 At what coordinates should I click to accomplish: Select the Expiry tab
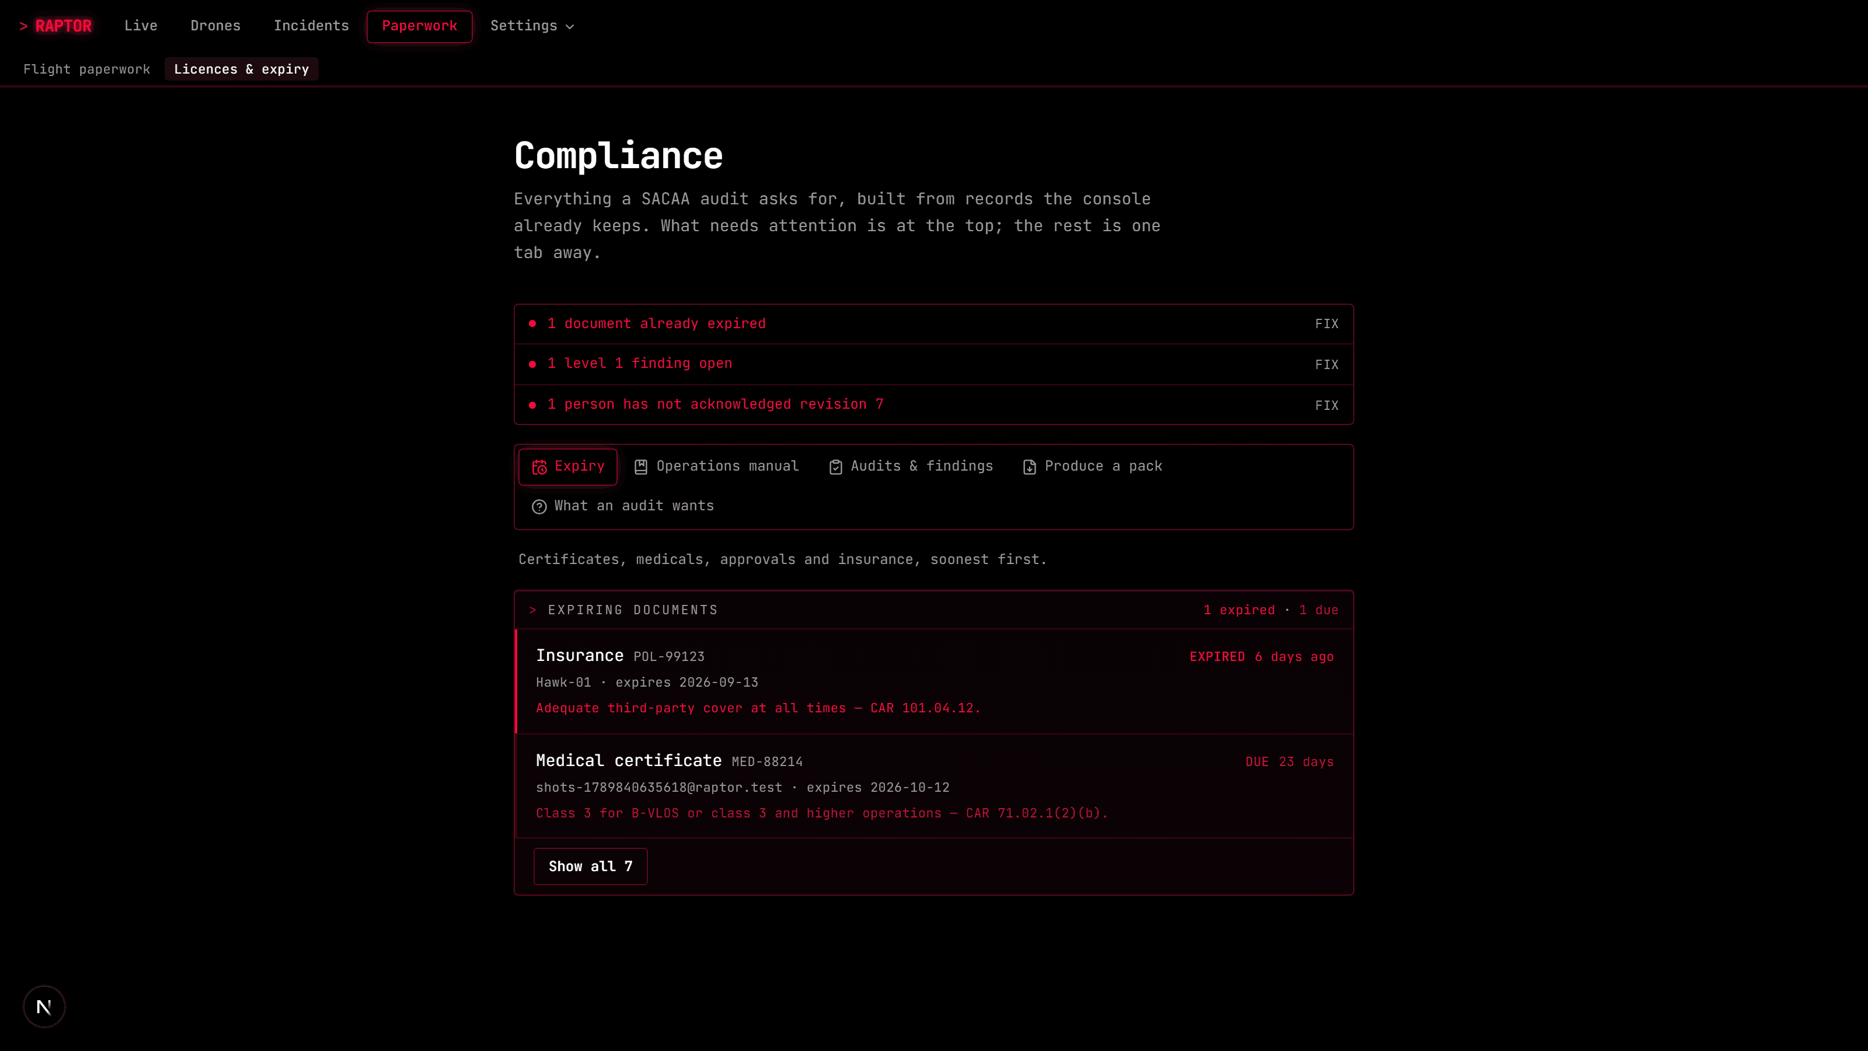(568, 467)
